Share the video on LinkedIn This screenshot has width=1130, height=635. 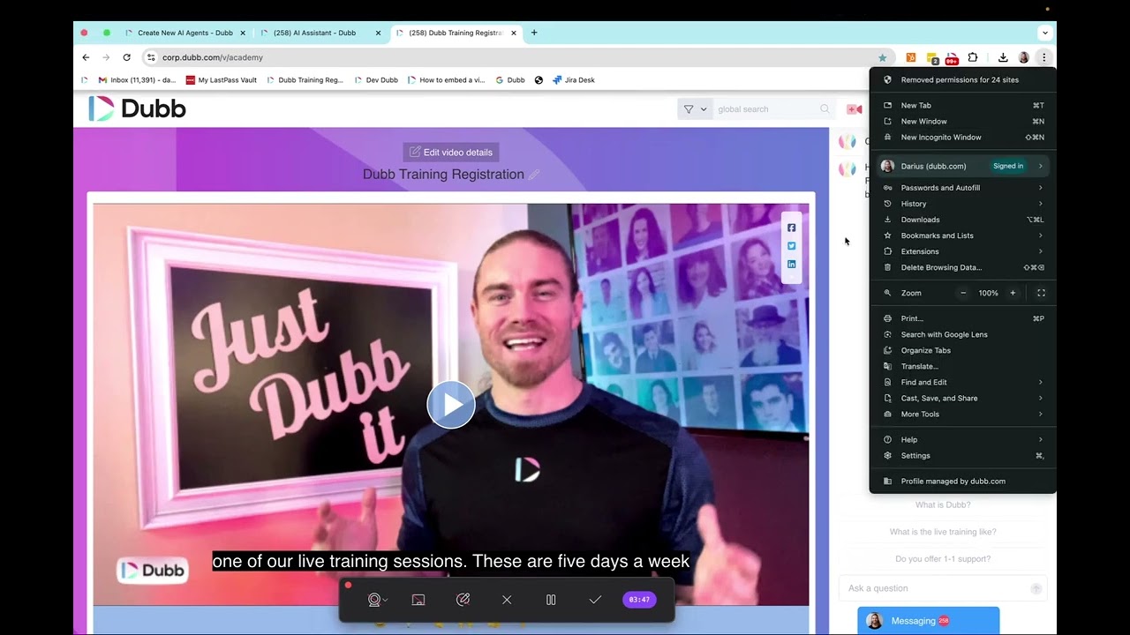[791, 264]
